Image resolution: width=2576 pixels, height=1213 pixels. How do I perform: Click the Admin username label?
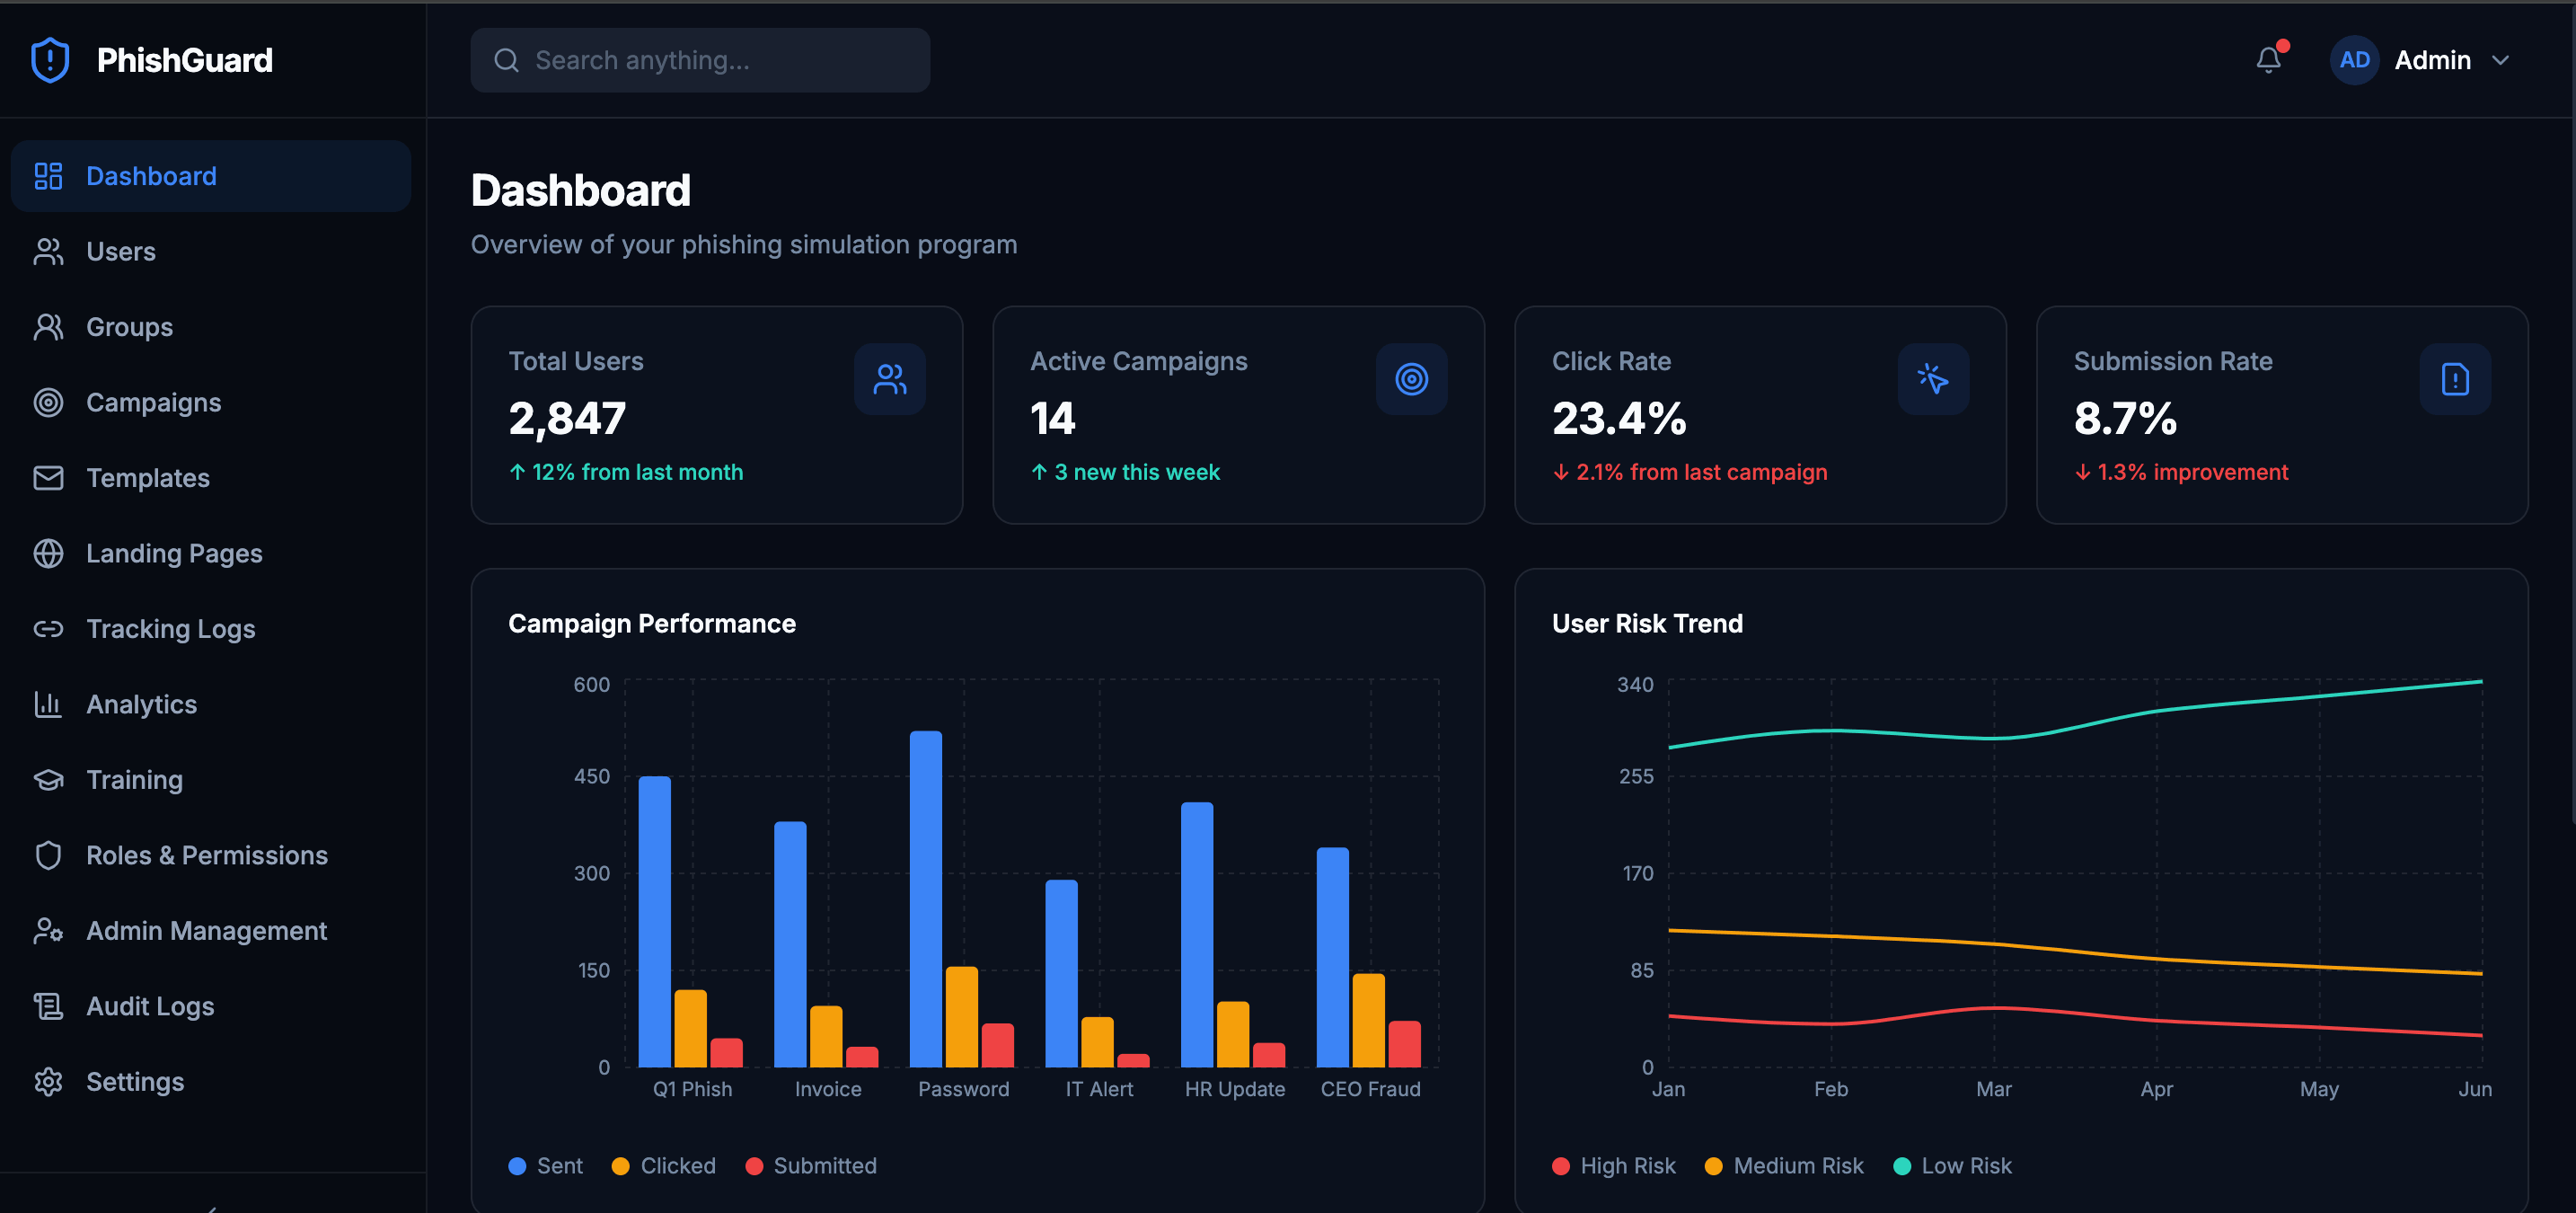pos(2432,60)
